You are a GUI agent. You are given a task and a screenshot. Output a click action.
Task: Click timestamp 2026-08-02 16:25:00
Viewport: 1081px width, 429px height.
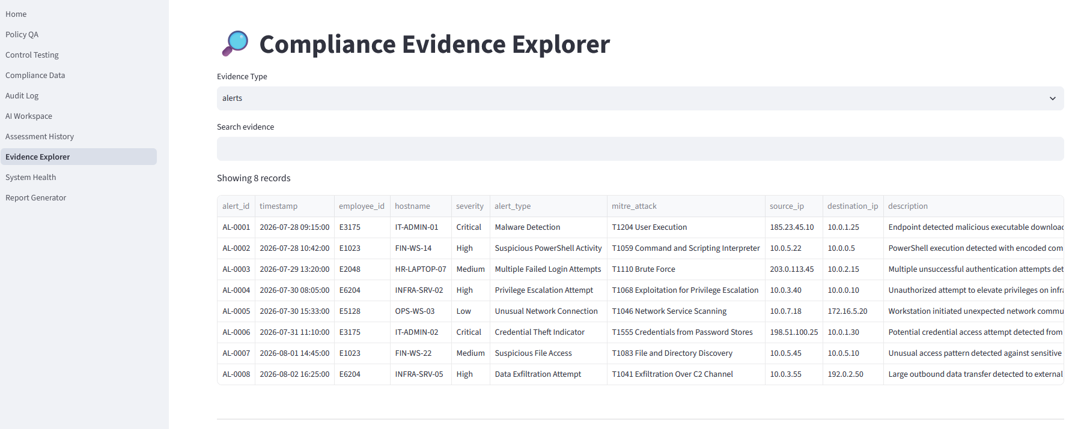[294, 374]
